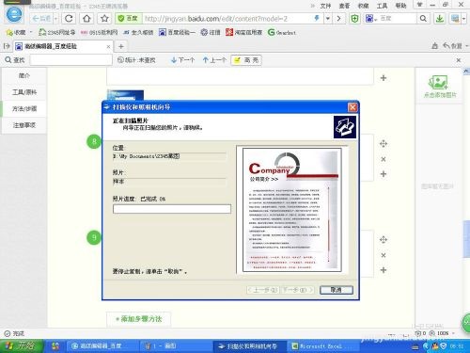Select 简介 in the left sidebar
Screen dimensions: 470x353
pyautogui.click(x=24, y=75)
